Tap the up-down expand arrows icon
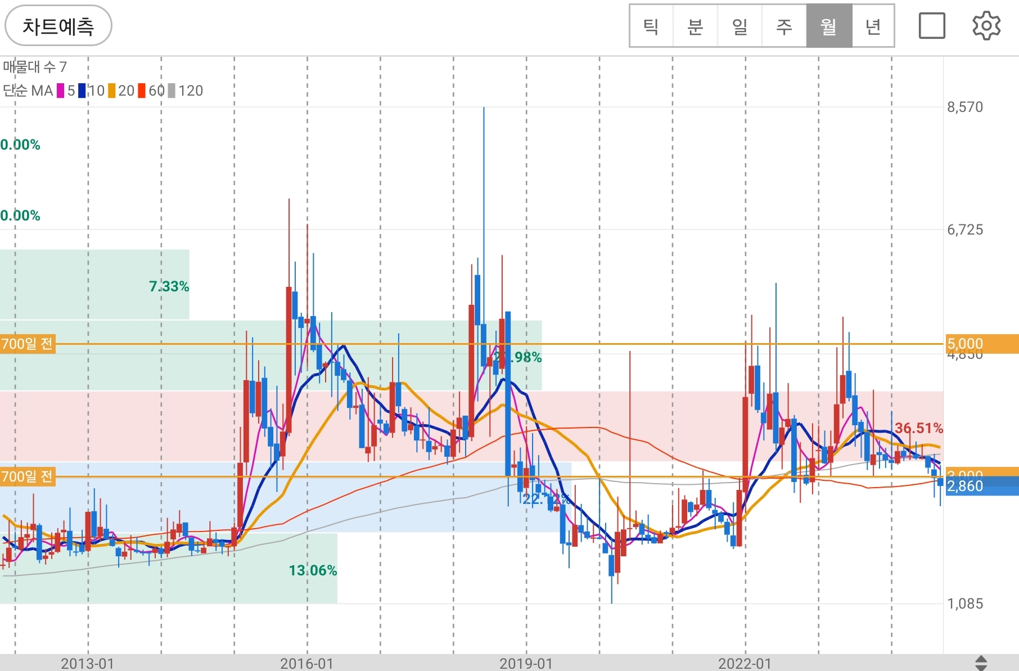 click(x=981, y=663)
